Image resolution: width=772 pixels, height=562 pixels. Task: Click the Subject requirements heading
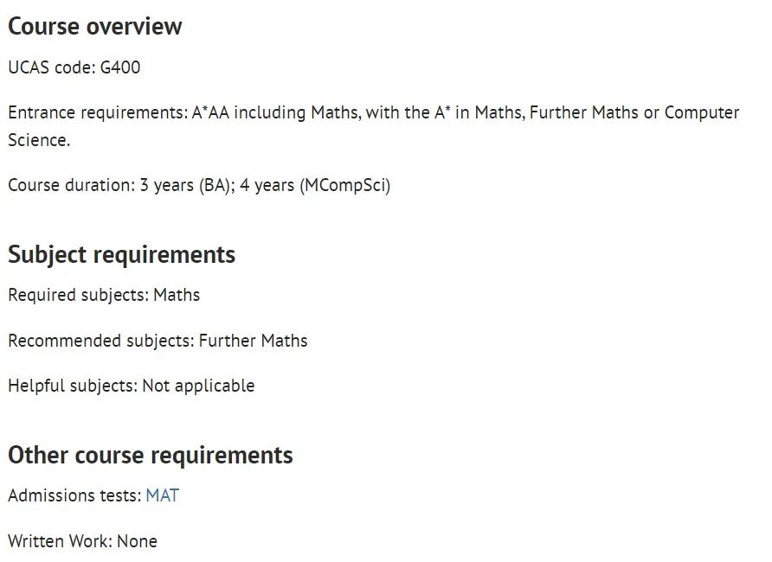coord(121,254)
